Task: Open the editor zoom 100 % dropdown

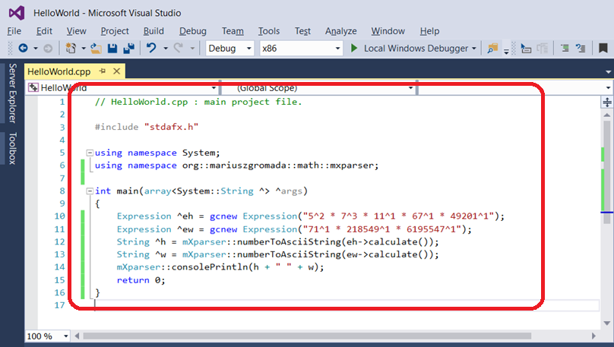Action: coord(48,336)
